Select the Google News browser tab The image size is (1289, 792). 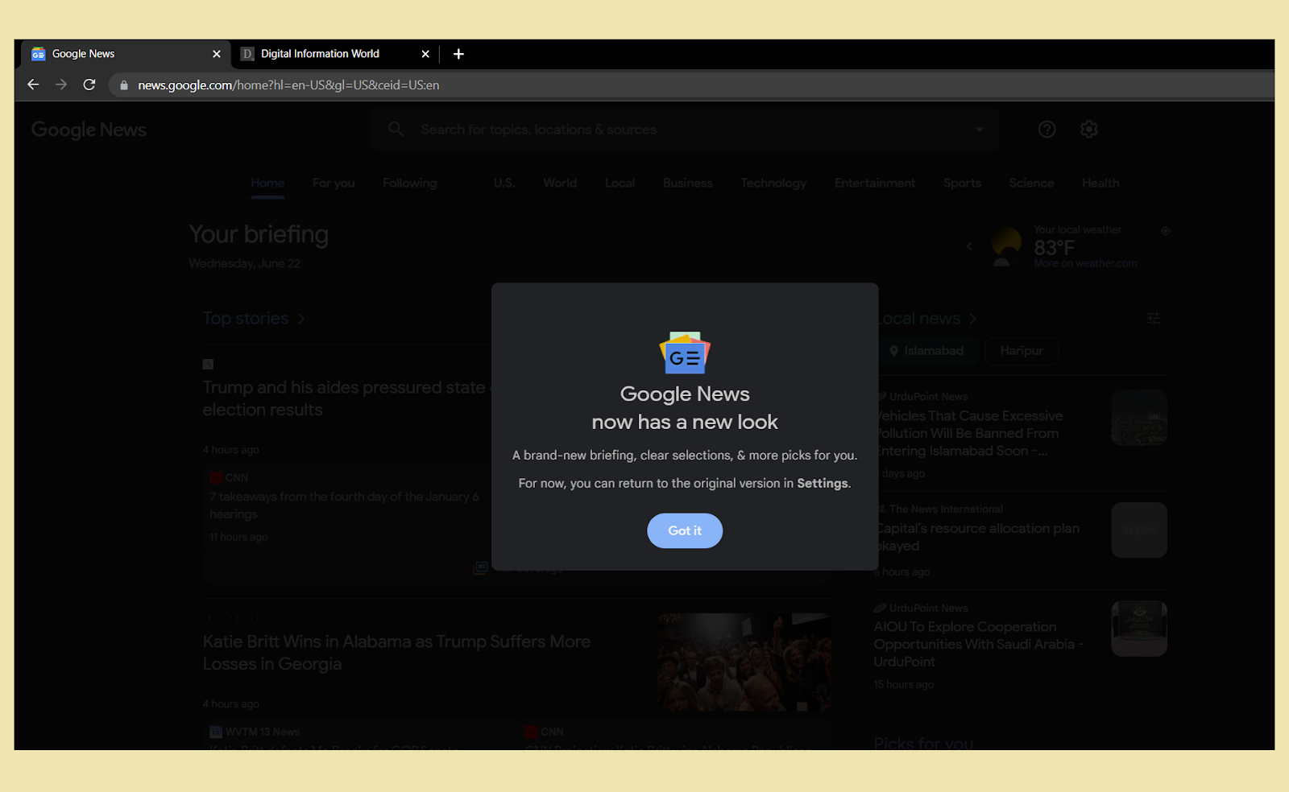126,54
